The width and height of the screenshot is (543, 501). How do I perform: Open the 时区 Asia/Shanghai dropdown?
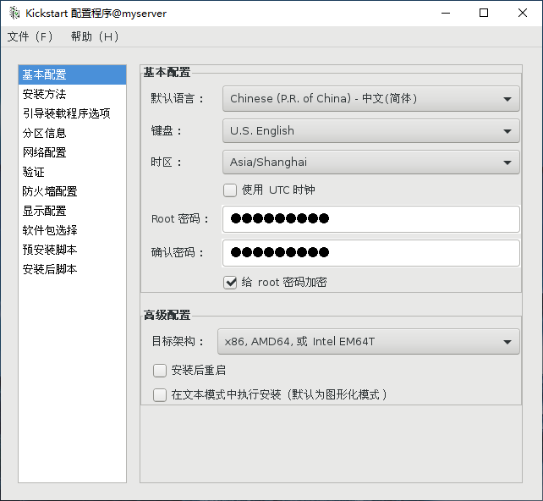371,162
